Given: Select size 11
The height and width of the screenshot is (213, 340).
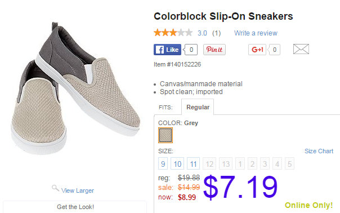Looking at the screenshot, I should click(x=193, y=163).
